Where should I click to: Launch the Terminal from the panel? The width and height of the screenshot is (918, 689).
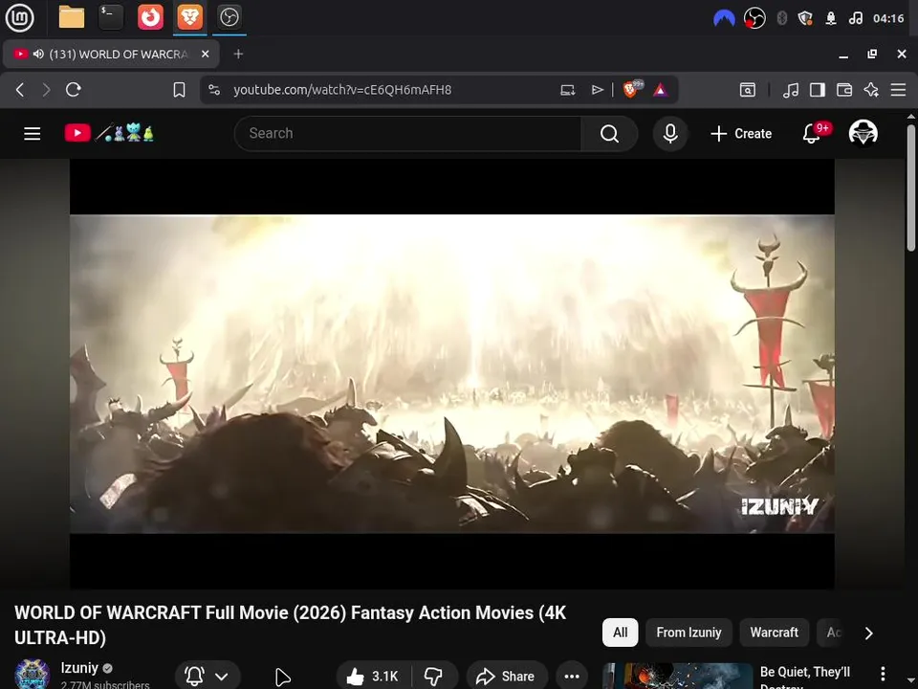pos(111,17)
